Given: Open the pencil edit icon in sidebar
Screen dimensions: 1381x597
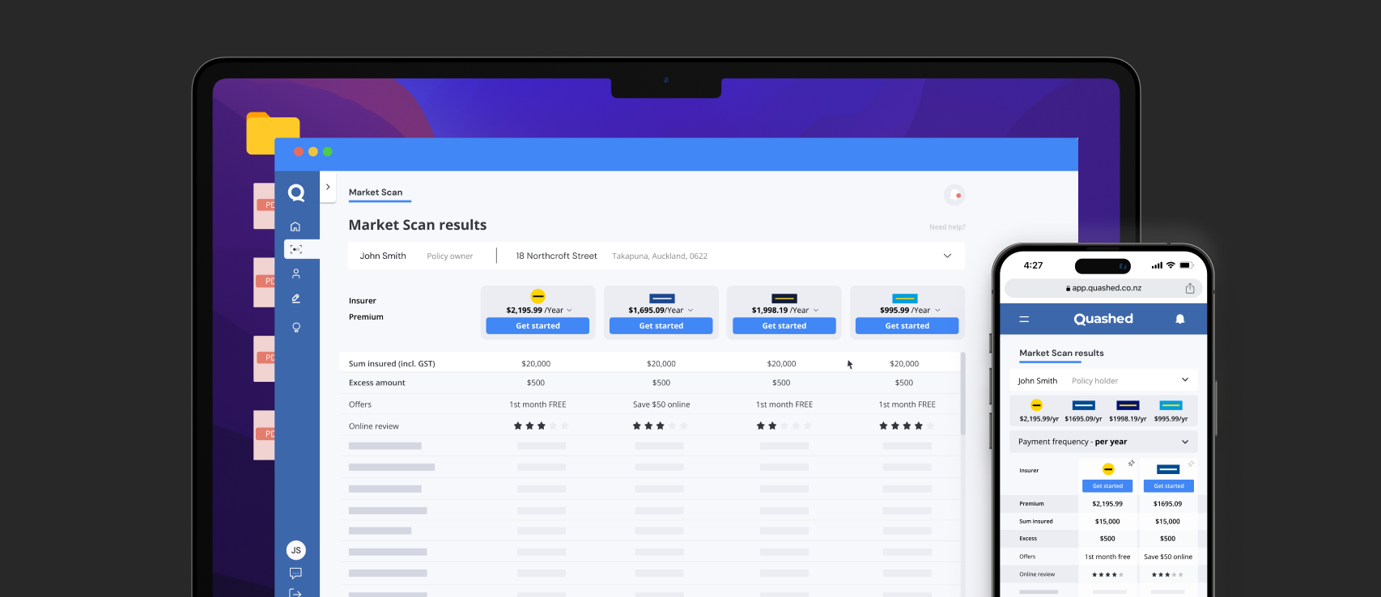Looking at the screenshot, I should pos(296,298).
